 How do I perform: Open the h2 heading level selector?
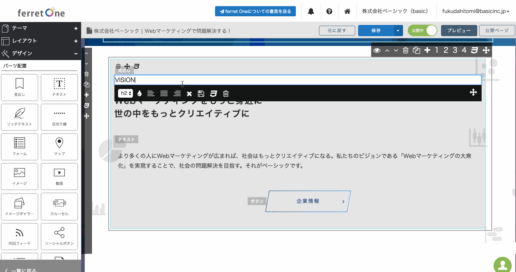click(126, 93)
